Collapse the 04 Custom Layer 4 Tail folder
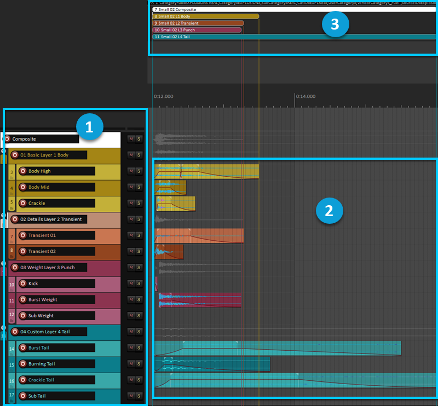 tap(3, 327)
